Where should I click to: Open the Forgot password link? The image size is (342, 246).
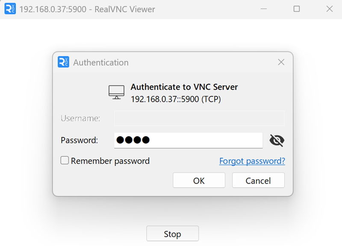pos(252,161)
